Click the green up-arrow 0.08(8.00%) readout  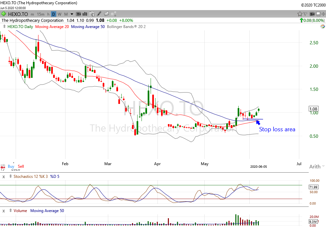click(312, 20)
